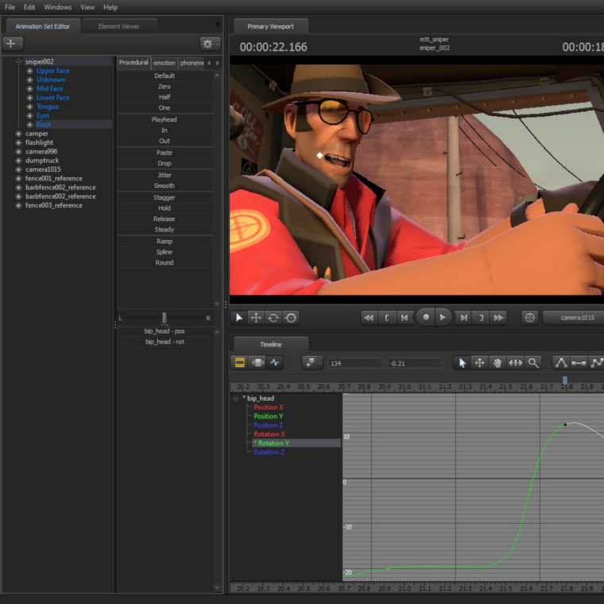
Task: Click the playhead marker on timeline ruler
Action: coord(565,380)
